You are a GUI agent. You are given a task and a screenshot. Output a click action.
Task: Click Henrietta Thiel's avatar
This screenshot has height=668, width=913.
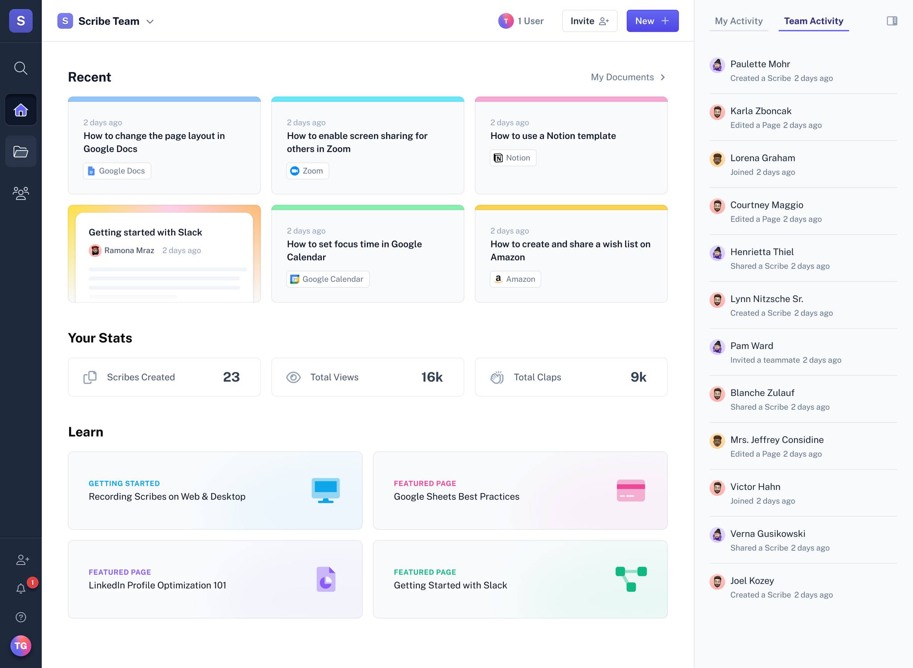tap(717, 253)
